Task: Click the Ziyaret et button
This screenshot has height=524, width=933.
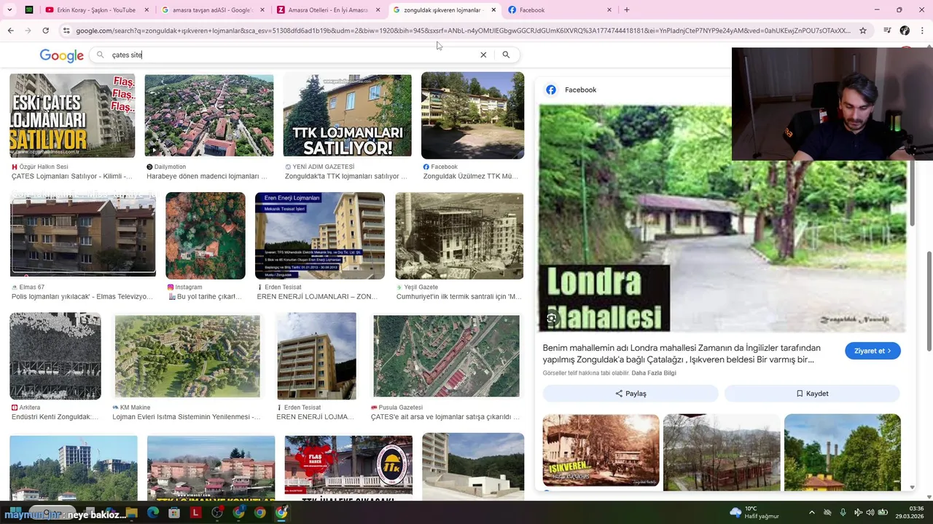Action: tap(873, 351)
